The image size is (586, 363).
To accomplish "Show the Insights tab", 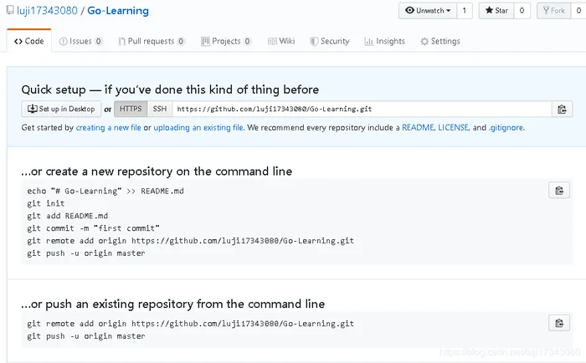I will (384, 41).
